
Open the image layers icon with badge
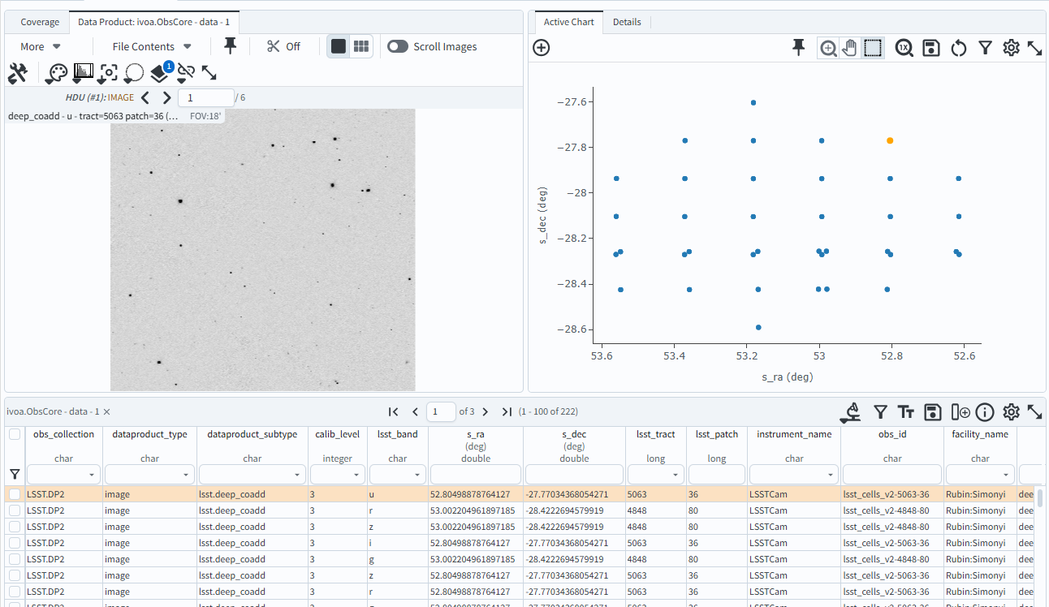[160, 73]
